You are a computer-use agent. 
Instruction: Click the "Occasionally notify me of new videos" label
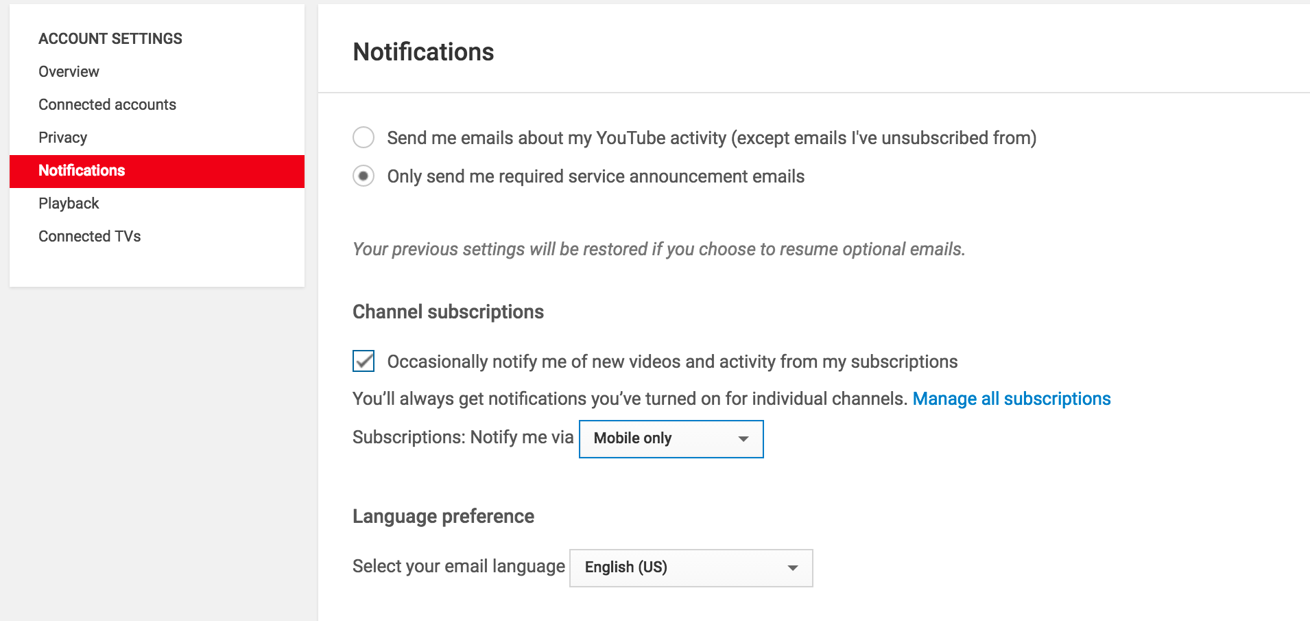[x=672, y=362]
